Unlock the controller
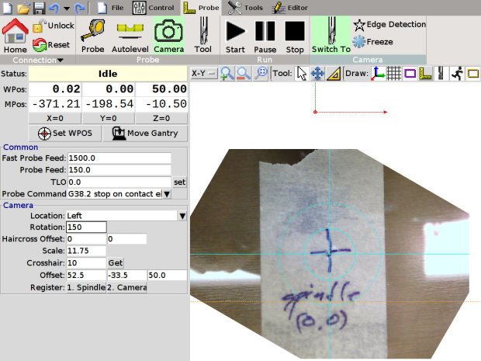Screen dimensions: 481x361 (x=54, y=26)
